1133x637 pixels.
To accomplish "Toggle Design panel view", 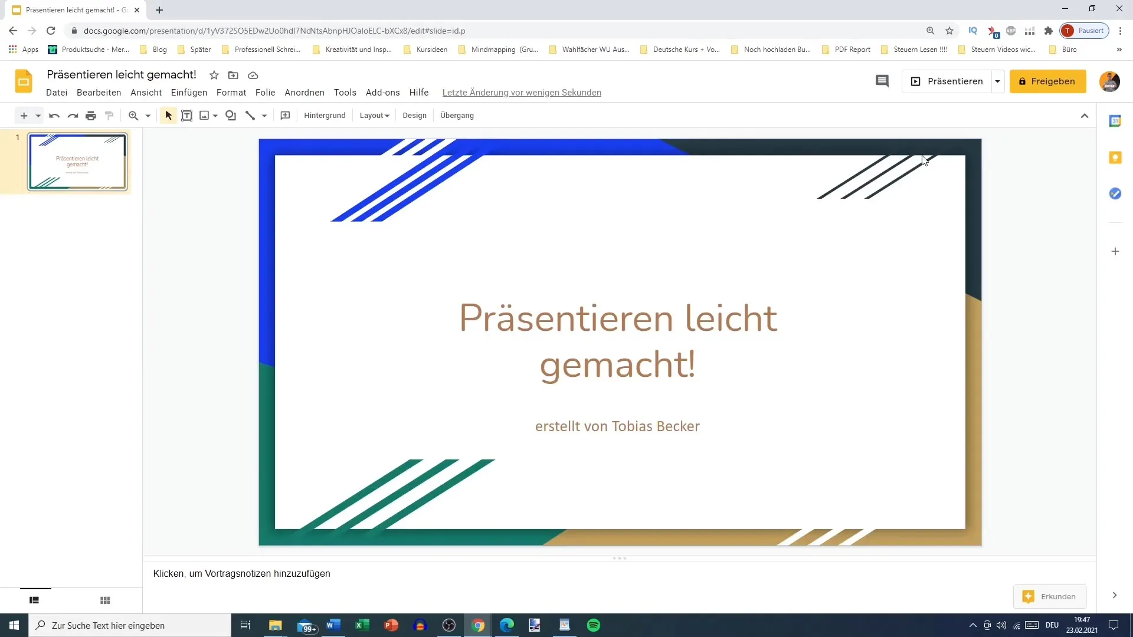I will click(x=414, y=115).
